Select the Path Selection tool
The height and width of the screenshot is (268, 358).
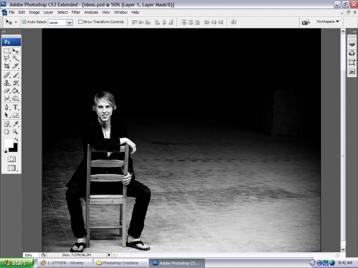[x=7, y=115]
